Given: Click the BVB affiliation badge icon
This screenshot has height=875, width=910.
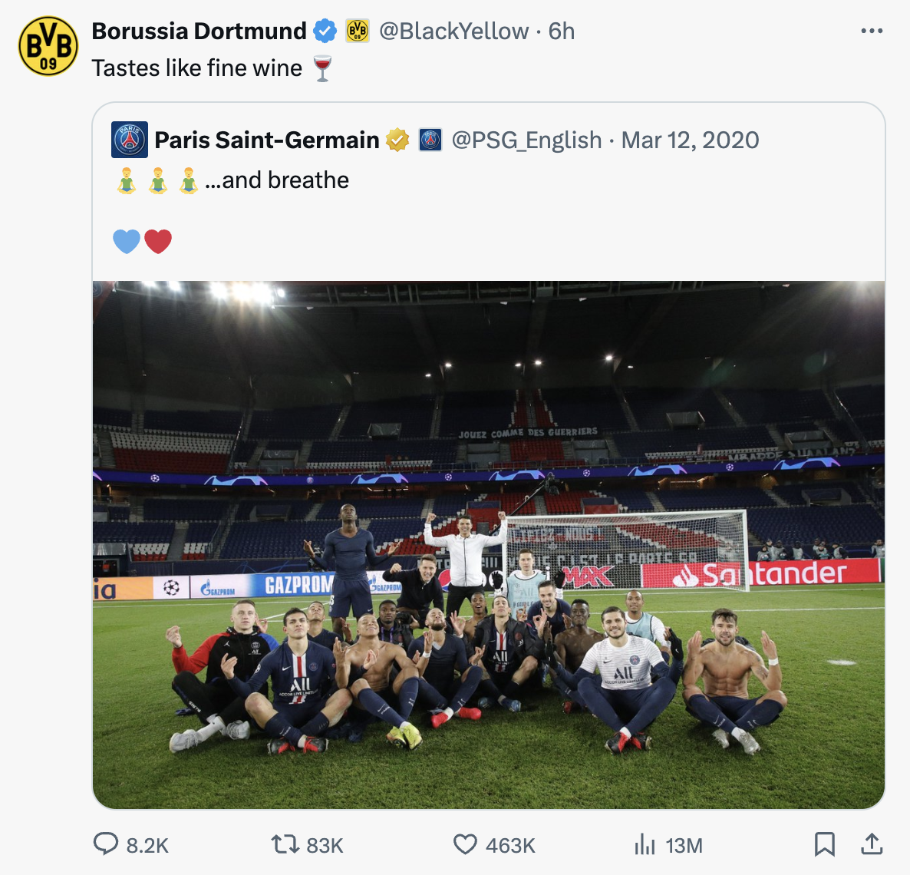Looking at the screenshot, I should 357,31.
